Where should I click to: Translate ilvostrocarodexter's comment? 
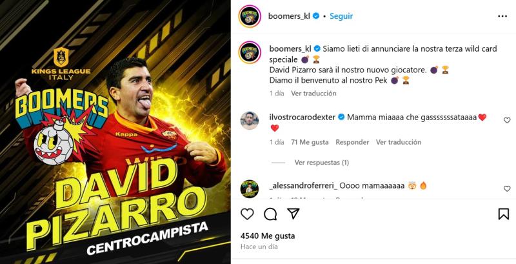(x=399, y=142)
